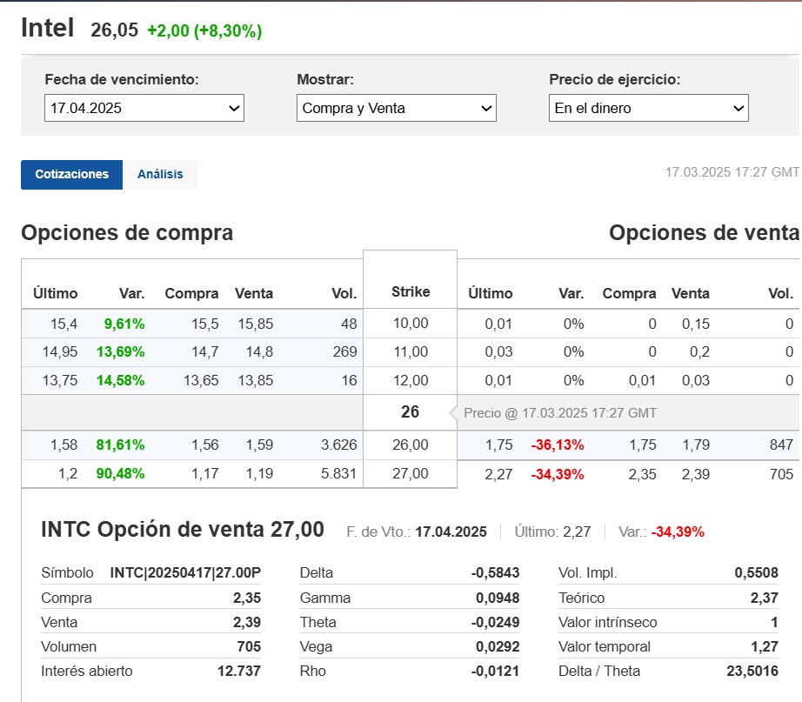Screen dimensions: 802x702
Task: Select the strike 10,00 row
Action: pyautogui.click(x=411, y=324)
